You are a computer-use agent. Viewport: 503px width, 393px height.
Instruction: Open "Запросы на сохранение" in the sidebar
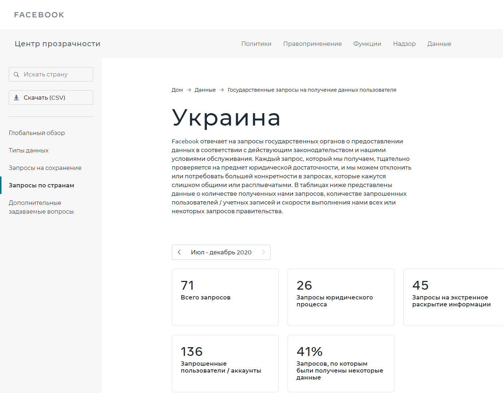tap(45, 168)
